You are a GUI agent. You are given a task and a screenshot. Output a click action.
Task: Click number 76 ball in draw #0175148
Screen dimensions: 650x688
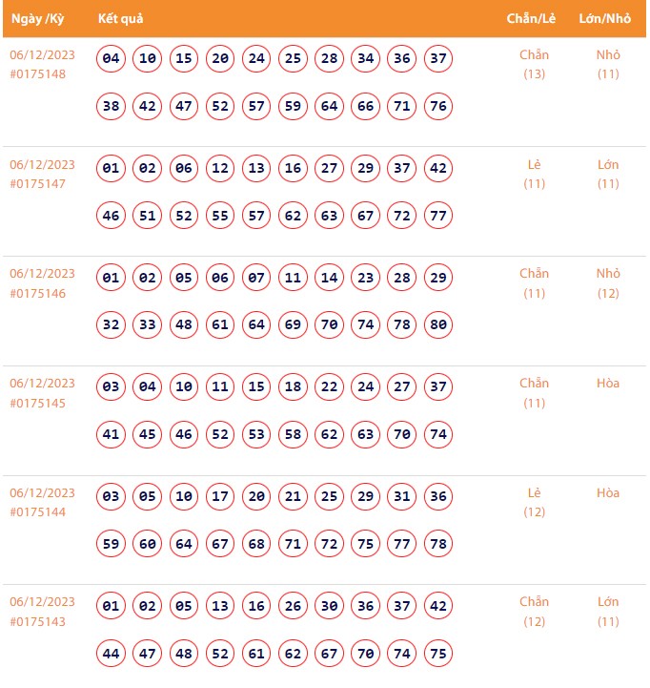coord(438,106)
